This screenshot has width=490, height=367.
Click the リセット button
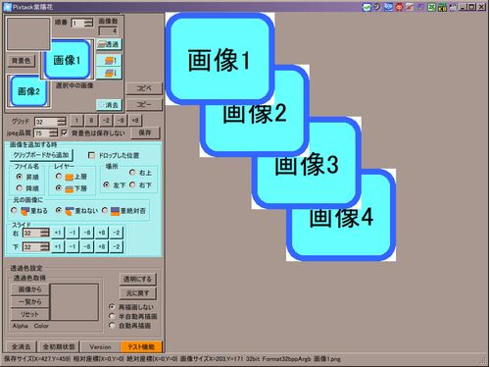pyautogui.click(x=30, y=314)
